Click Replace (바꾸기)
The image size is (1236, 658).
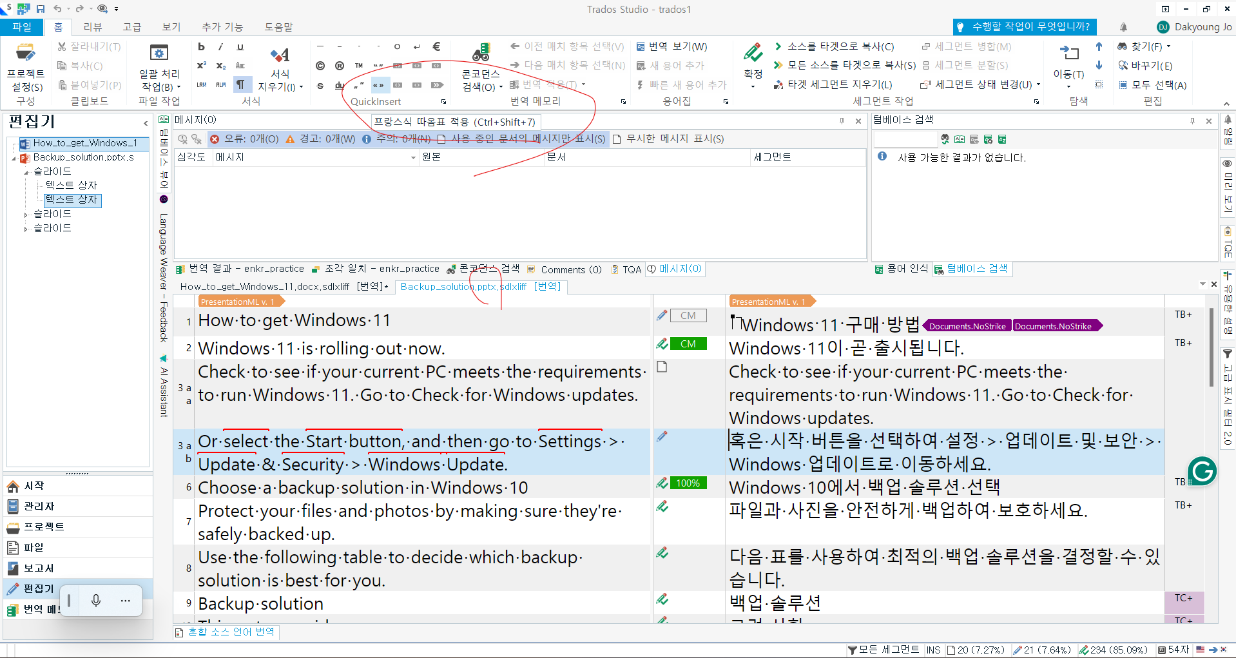tap(1145, 66)
